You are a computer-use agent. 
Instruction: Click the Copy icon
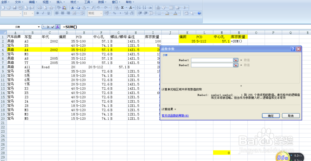(78, 8)
